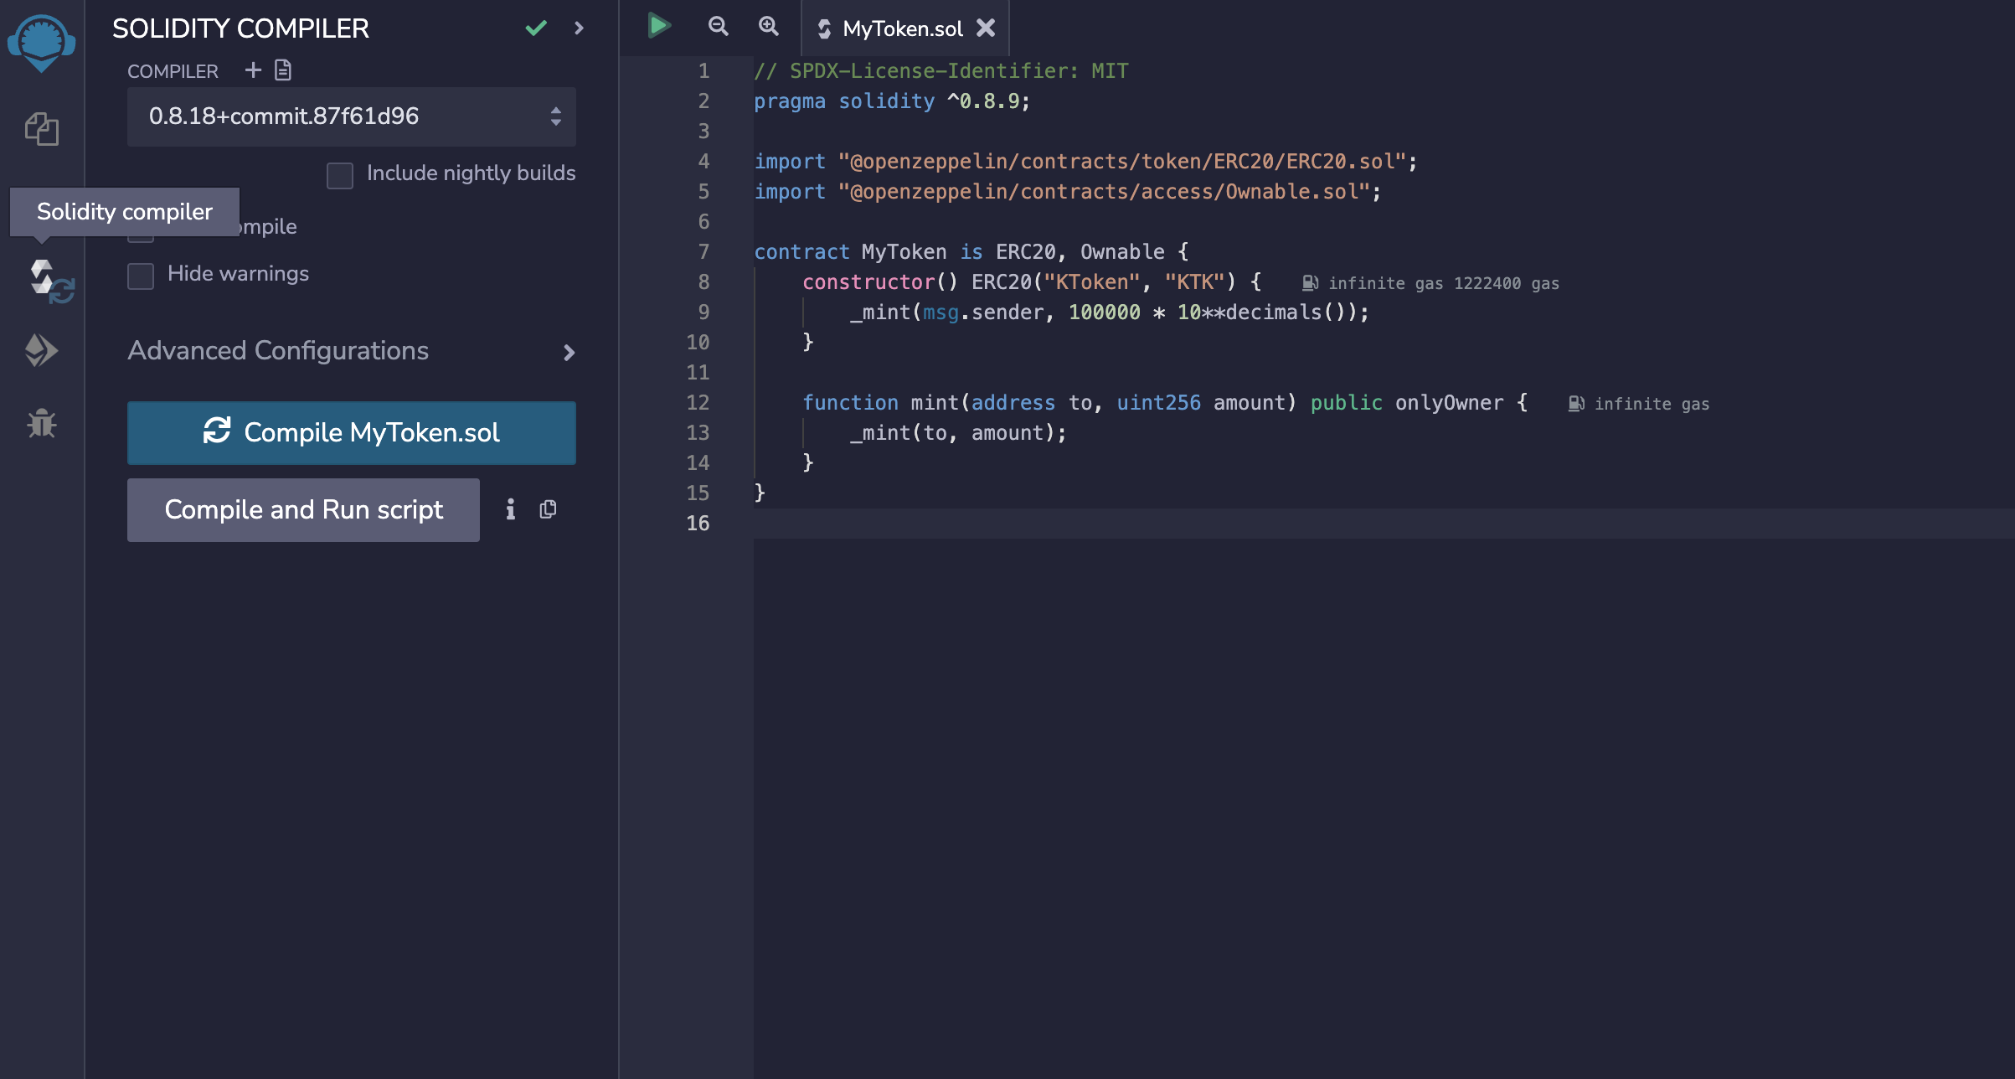Click the copy script icon next to Run script

[548, 509]
